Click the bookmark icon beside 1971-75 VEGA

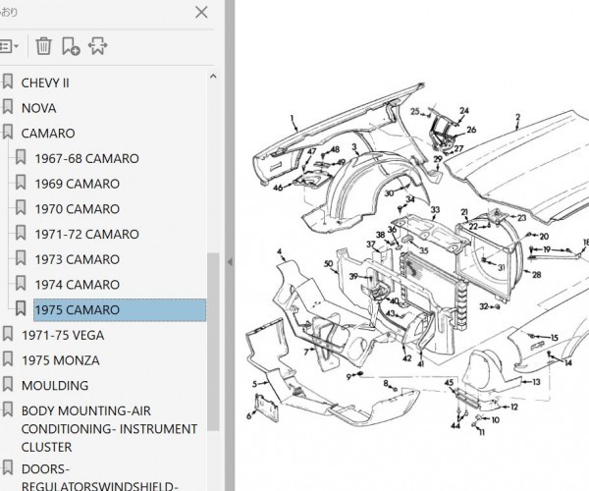point(8,334)
